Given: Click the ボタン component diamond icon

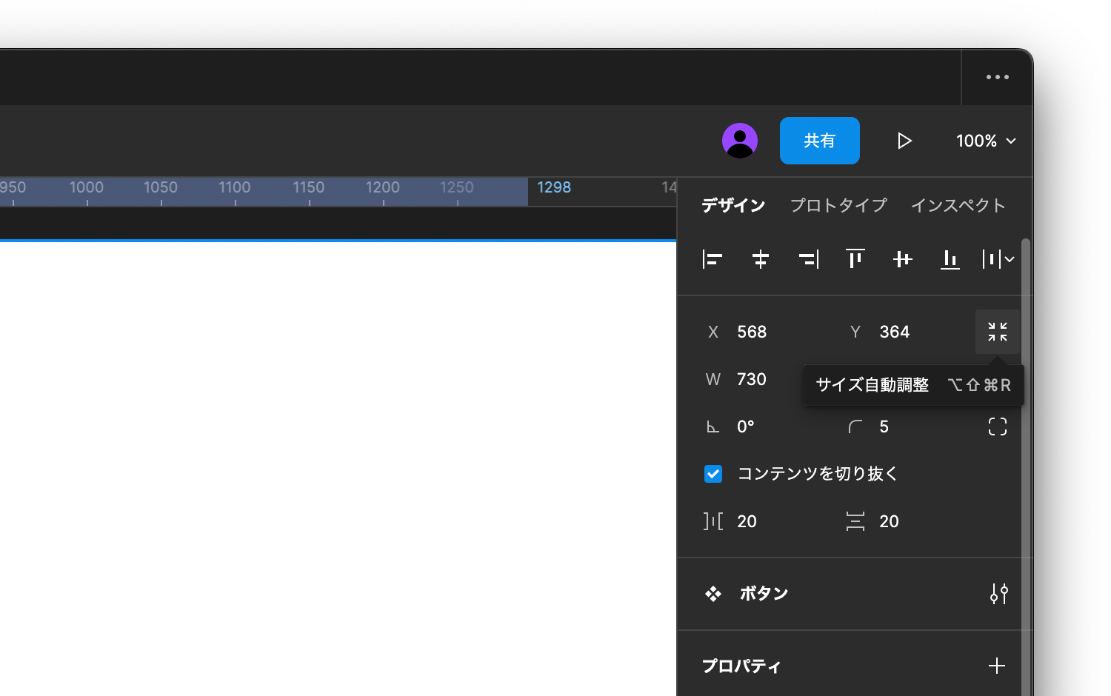Looking at the screenshot, I should [713, 594].
